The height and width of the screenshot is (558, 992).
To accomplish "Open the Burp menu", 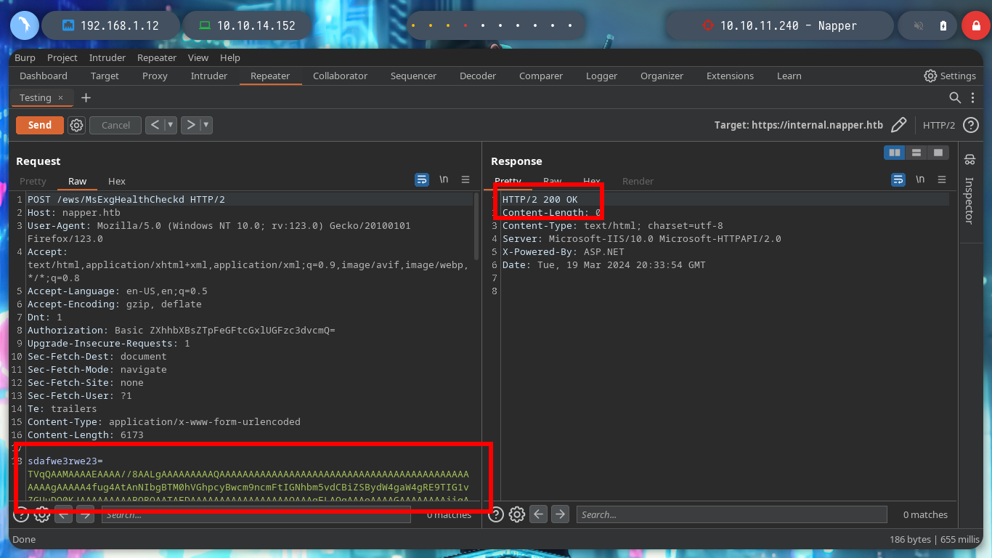I will pyautogui.click(x=25, y=57).
